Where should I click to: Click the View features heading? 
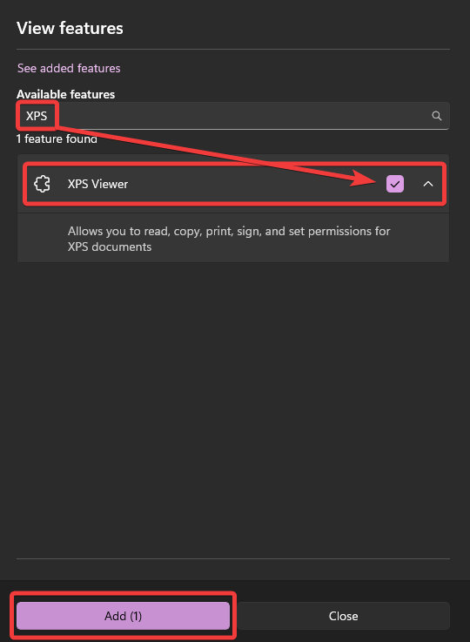tap(70, 28)
